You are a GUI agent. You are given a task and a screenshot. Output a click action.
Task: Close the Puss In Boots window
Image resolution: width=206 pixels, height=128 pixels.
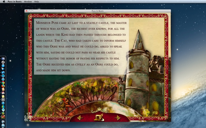pyautogui.click(x=27, y=11)
